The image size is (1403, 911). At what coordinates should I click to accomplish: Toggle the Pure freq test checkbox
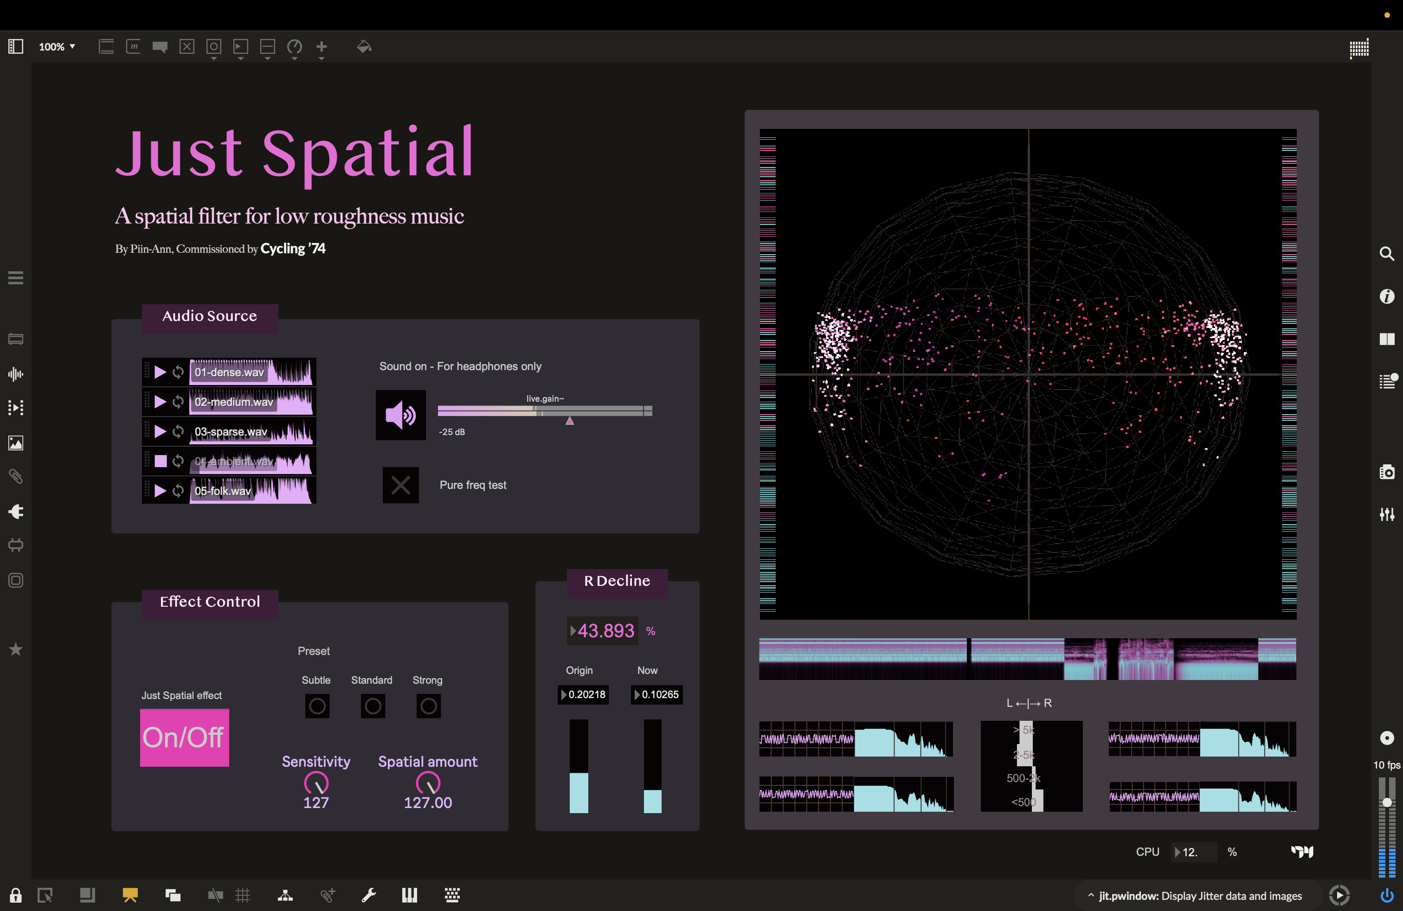coord(401,485)
